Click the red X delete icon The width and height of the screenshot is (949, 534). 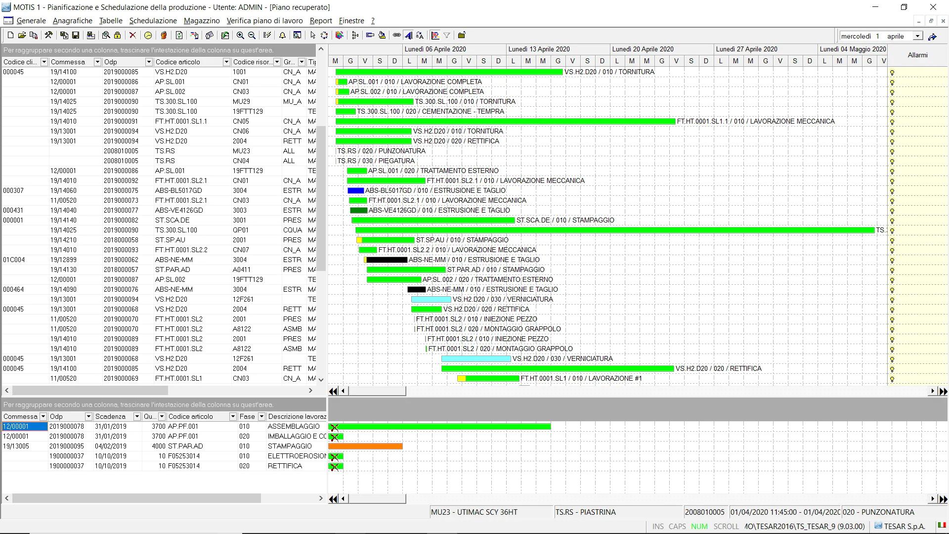click(x=132, y=35)
